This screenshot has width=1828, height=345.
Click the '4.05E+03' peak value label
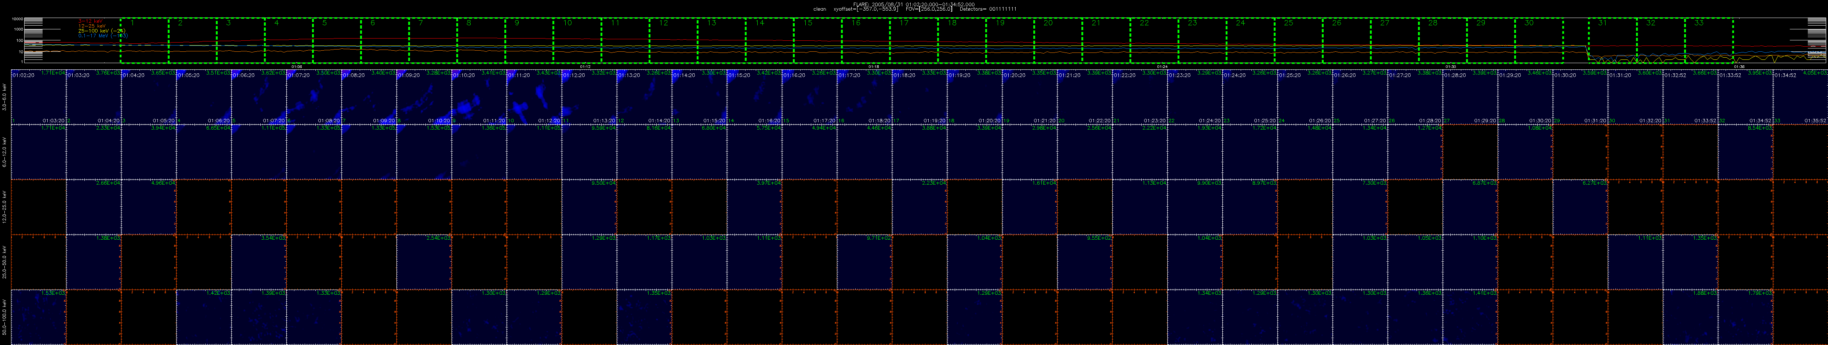tap(1815, 72)
